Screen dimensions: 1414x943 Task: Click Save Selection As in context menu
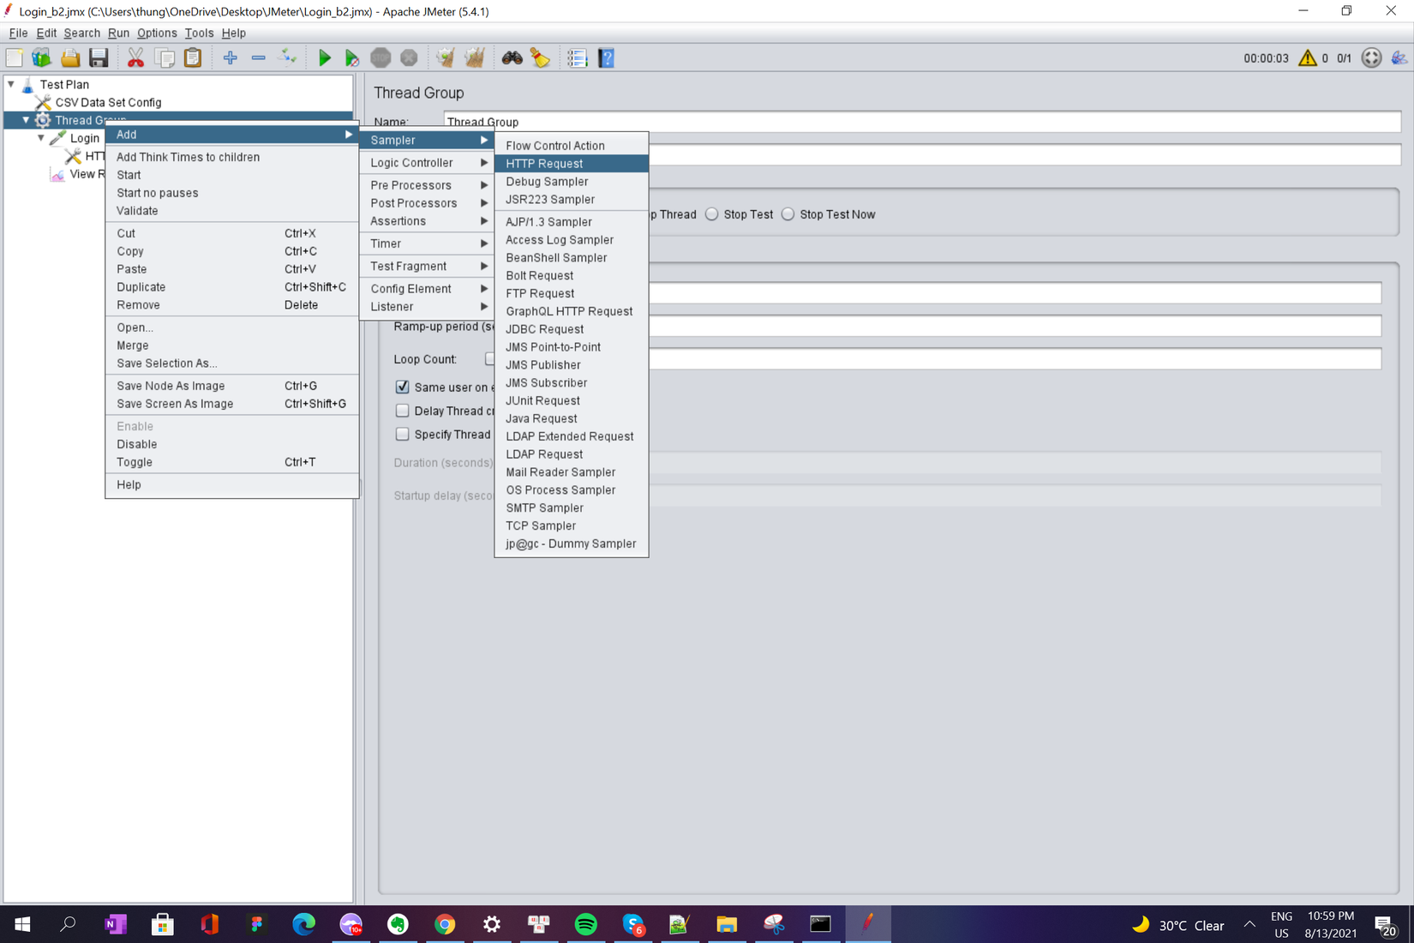(x=231, y=363)
